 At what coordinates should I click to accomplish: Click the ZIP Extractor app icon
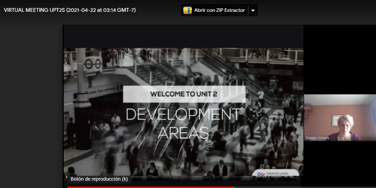point(187,10)
